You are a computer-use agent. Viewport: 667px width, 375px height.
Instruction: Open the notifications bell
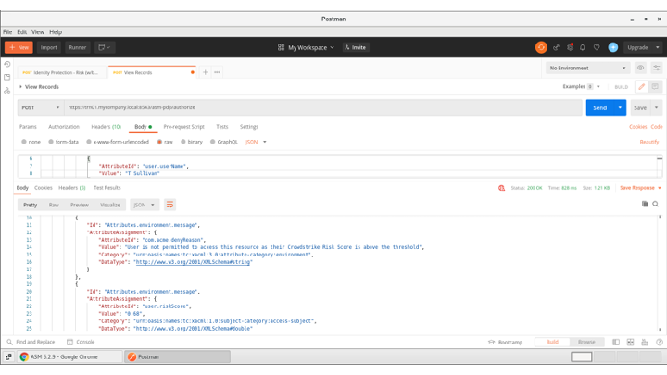coord(583,47)
